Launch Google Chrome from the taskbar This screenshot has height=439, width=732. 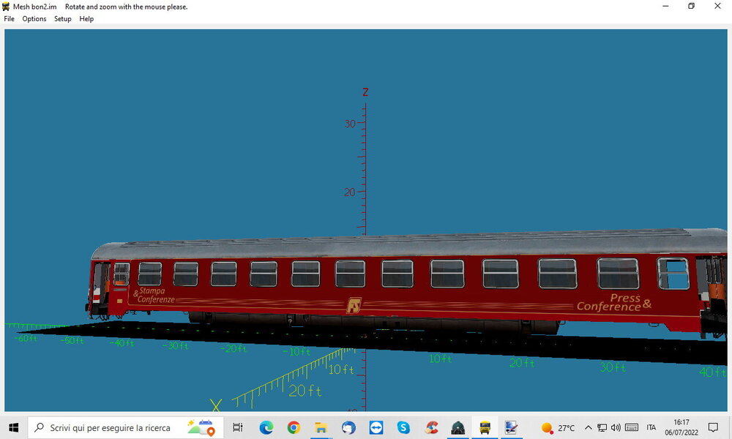(x=294, y=427)
